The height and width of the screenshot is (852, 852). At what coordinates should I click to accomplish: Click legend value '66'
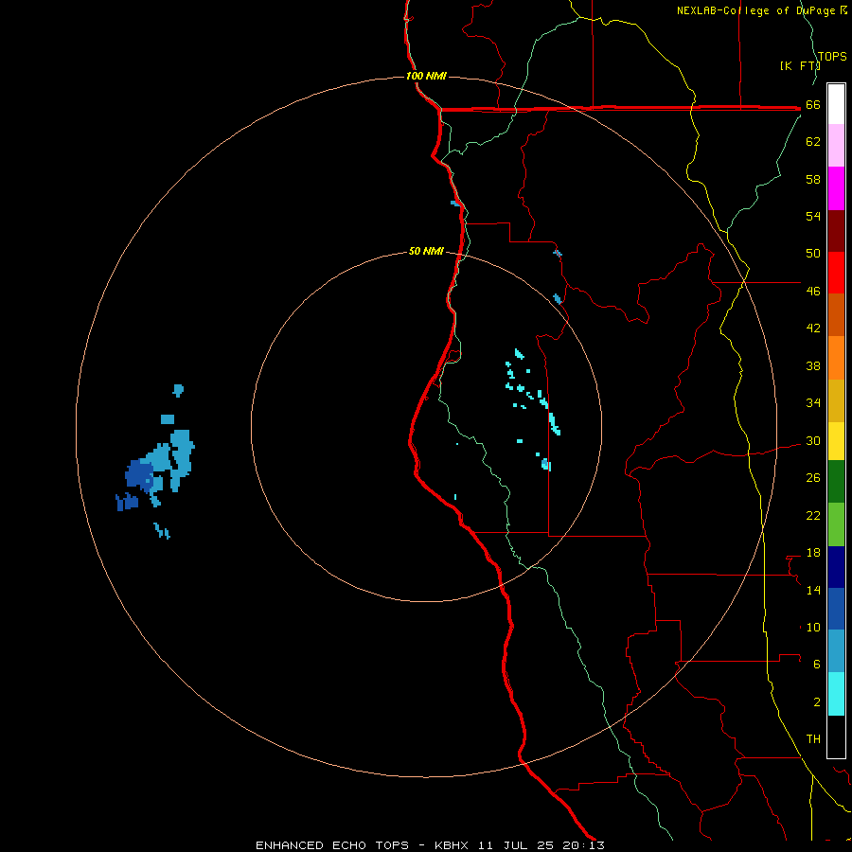click(x=813, y=104)
